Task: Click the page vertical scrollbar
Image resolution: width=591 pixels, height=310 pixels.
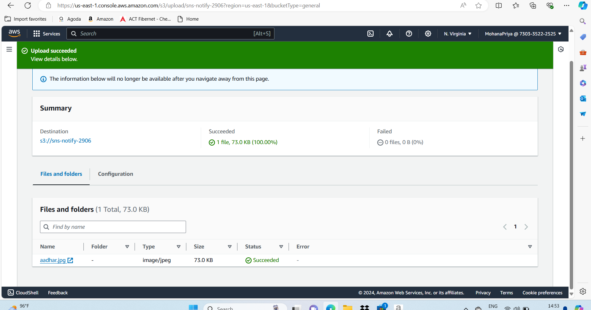Action: click(x=571, y=175)
